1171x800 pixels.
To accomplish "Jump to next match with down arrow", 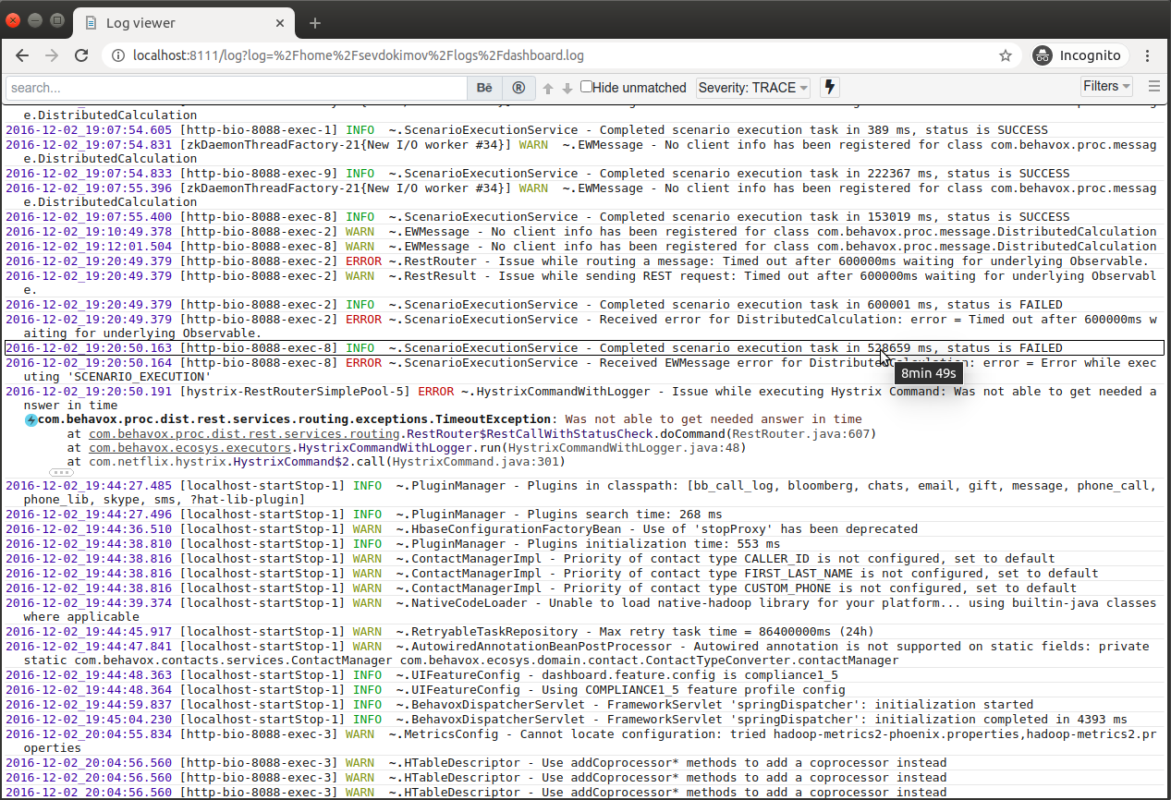I will [566, 88].
